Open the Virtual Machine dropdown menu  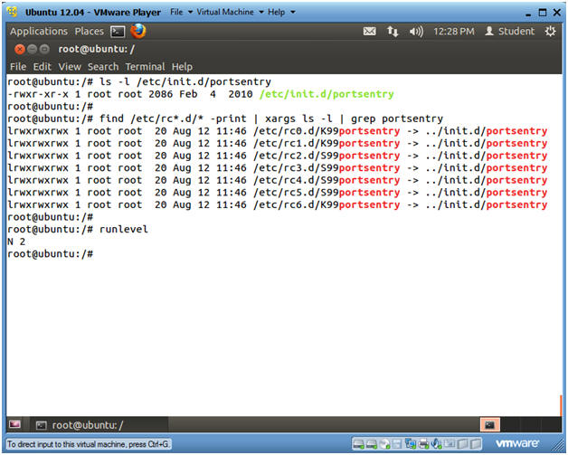(230, 12)
